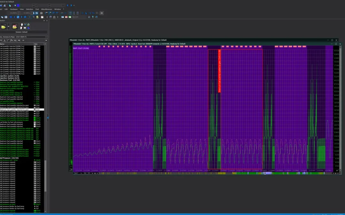Collapse the Rail Pressure (22/32) group
The image size is (345, 215).
[9, 158]
